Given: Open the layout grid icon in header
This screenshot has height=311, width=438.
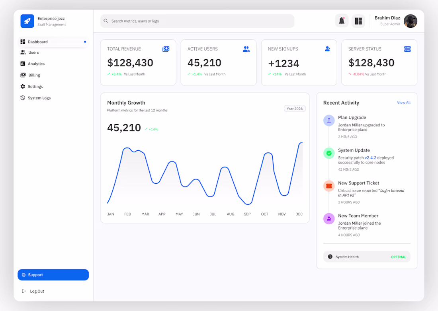Looking at the screenshot, I should click(x=358, y=21).
